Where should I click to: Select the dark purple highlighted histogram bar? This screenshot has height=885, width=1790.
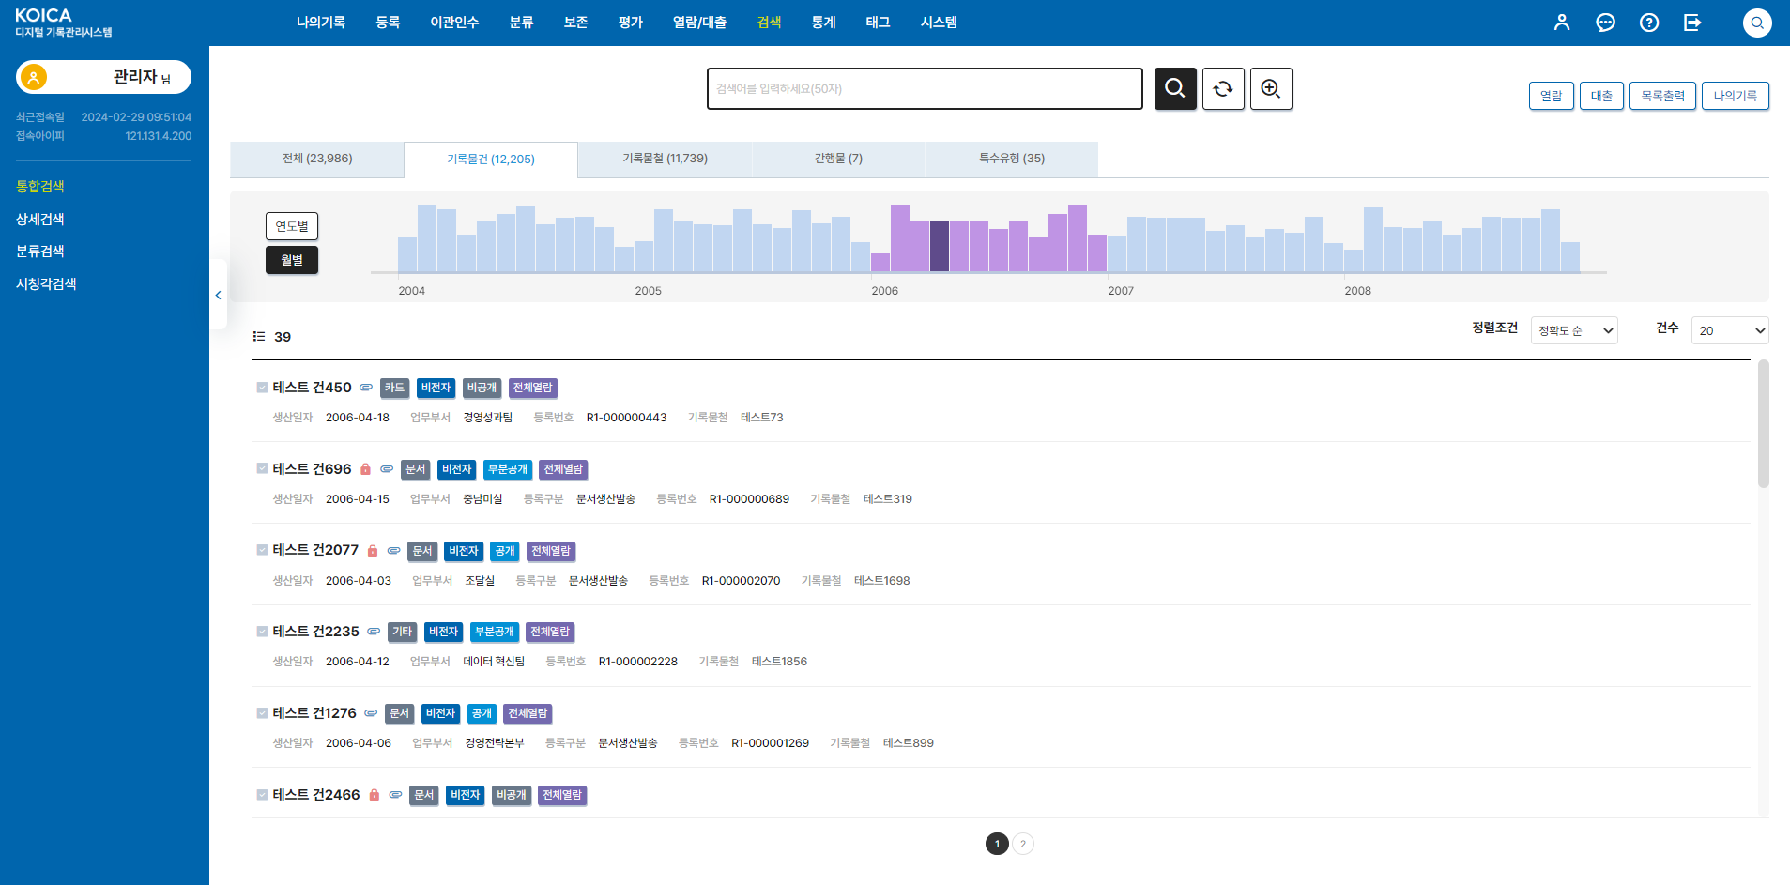point(940,247)
